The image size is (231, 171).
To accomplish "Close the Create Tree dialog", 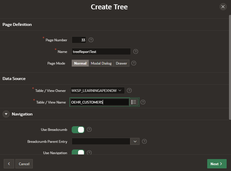I will [x=223, y=7].
